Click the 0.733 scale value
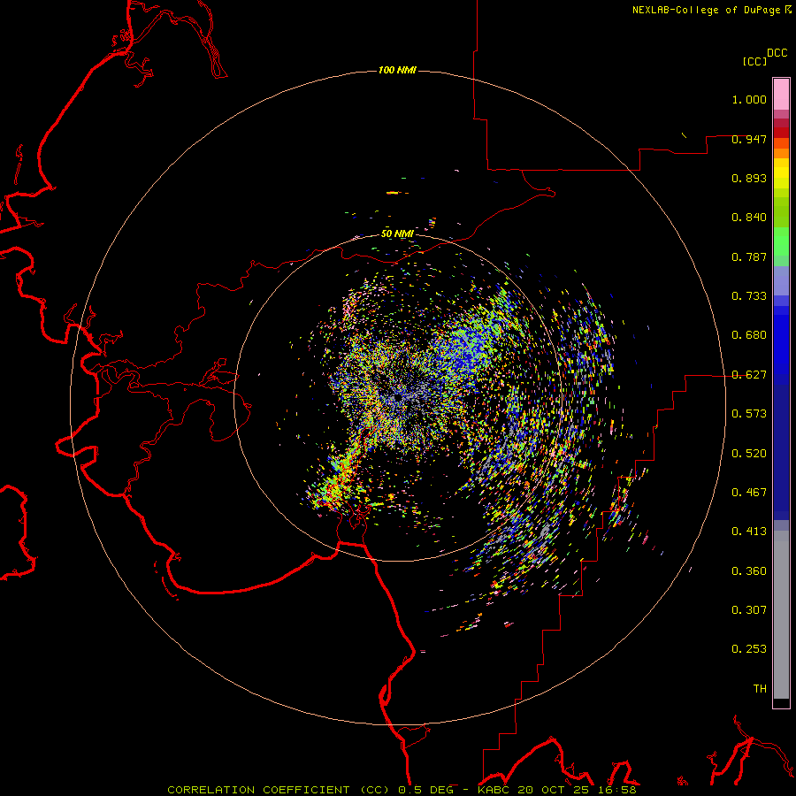This screenshot has height=796, width=796. tap(749, 296)
